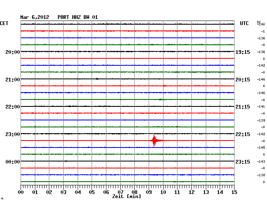The height and width of the screenshot is (203, 267).
Task: Click the 19:15 UTC time label
Action: pos(242,52)
